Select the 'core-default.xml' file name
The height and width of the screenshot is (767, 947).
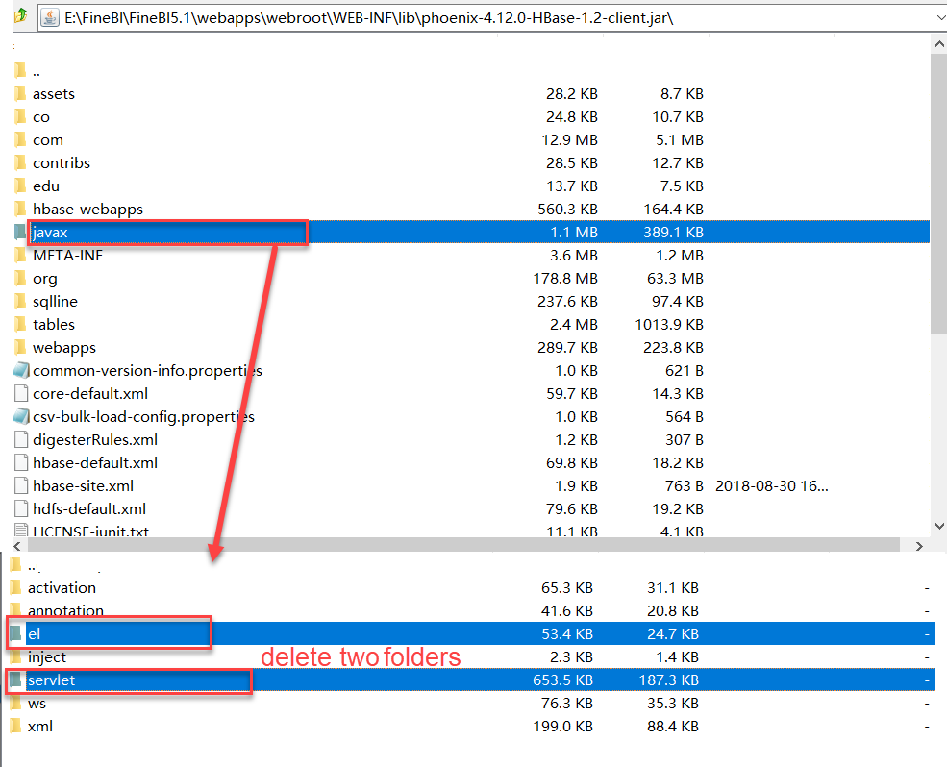(90, 394)
